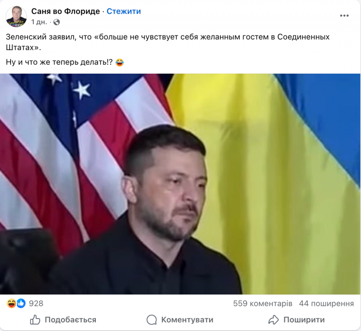Click the blue Like reaction icon
This screenshot has width=361, height=331.
coord(21,304)
